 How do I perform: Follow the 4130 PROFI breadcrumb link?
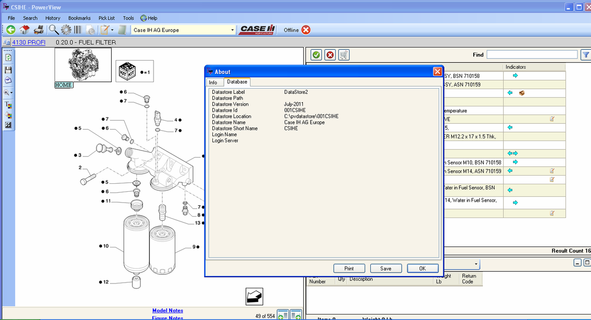29,42
